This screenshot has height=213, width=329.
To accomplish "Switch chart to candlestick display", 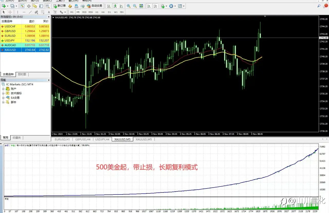I will click(x=115, y=6).
